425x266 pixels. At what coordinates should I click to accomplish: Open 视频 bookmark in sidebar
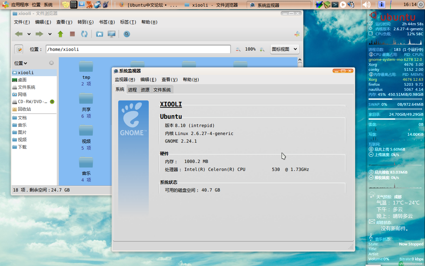tap(34, 140)
